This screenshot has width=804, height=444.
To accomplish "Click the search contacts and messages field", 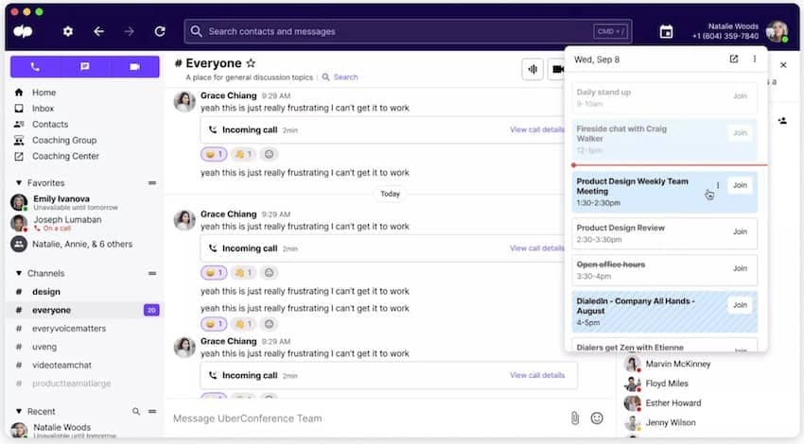I will coord(408,32).
